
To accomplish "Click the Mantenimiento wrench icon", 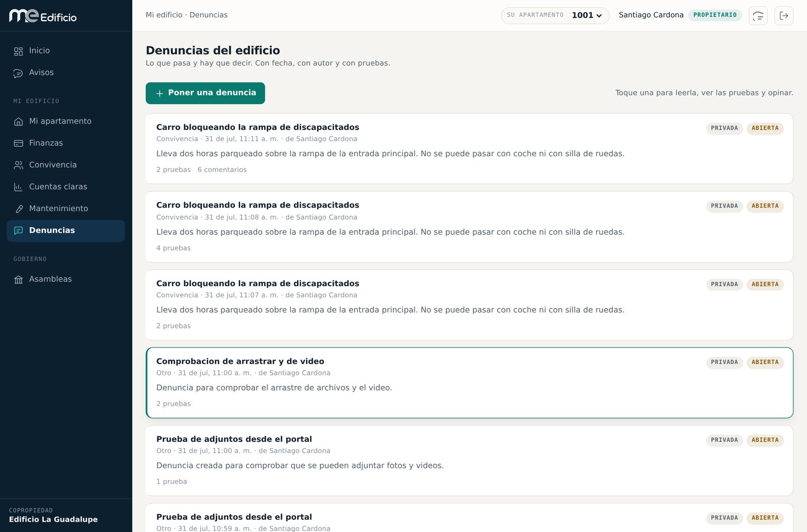I will pos(19,209).
